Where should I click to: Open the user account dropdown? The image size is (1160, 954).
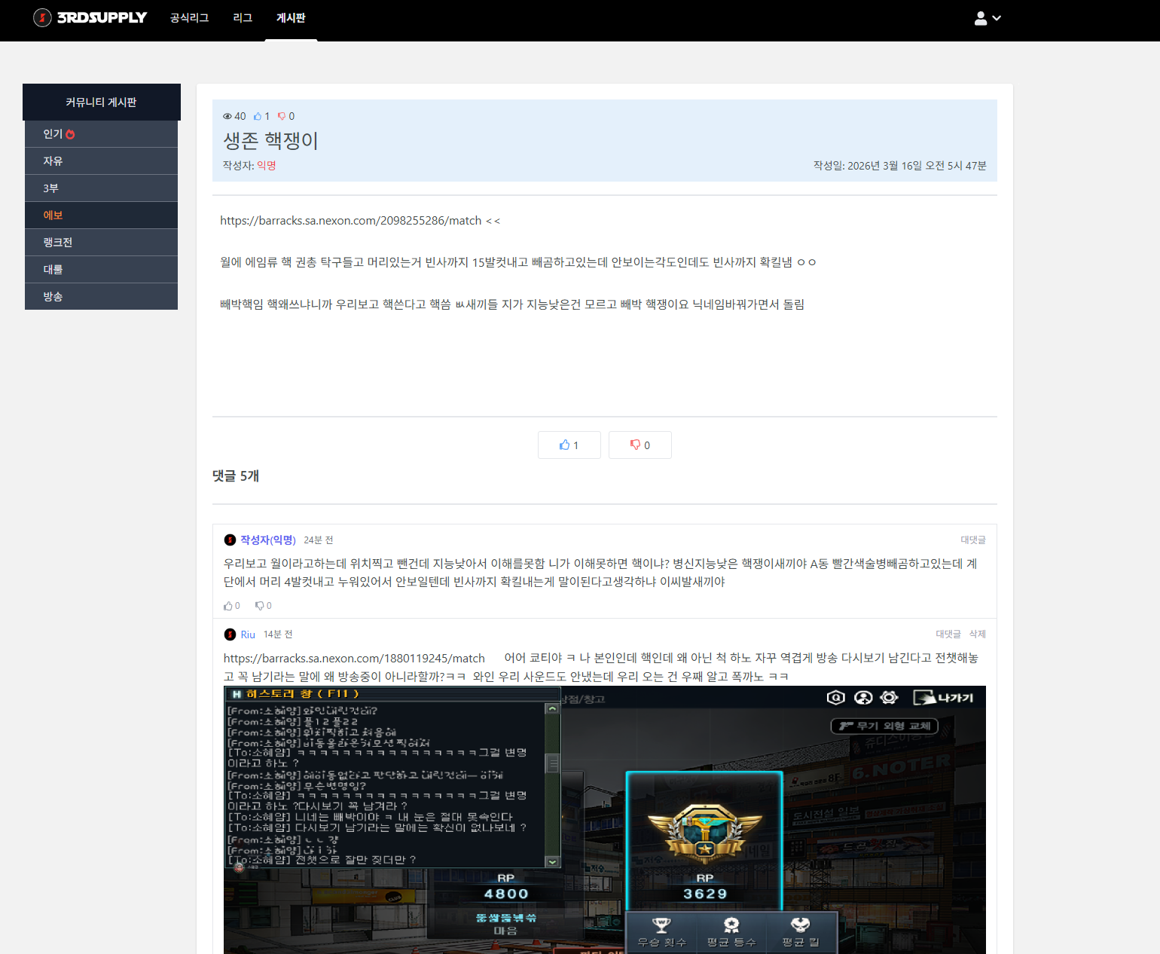point(987,18)
